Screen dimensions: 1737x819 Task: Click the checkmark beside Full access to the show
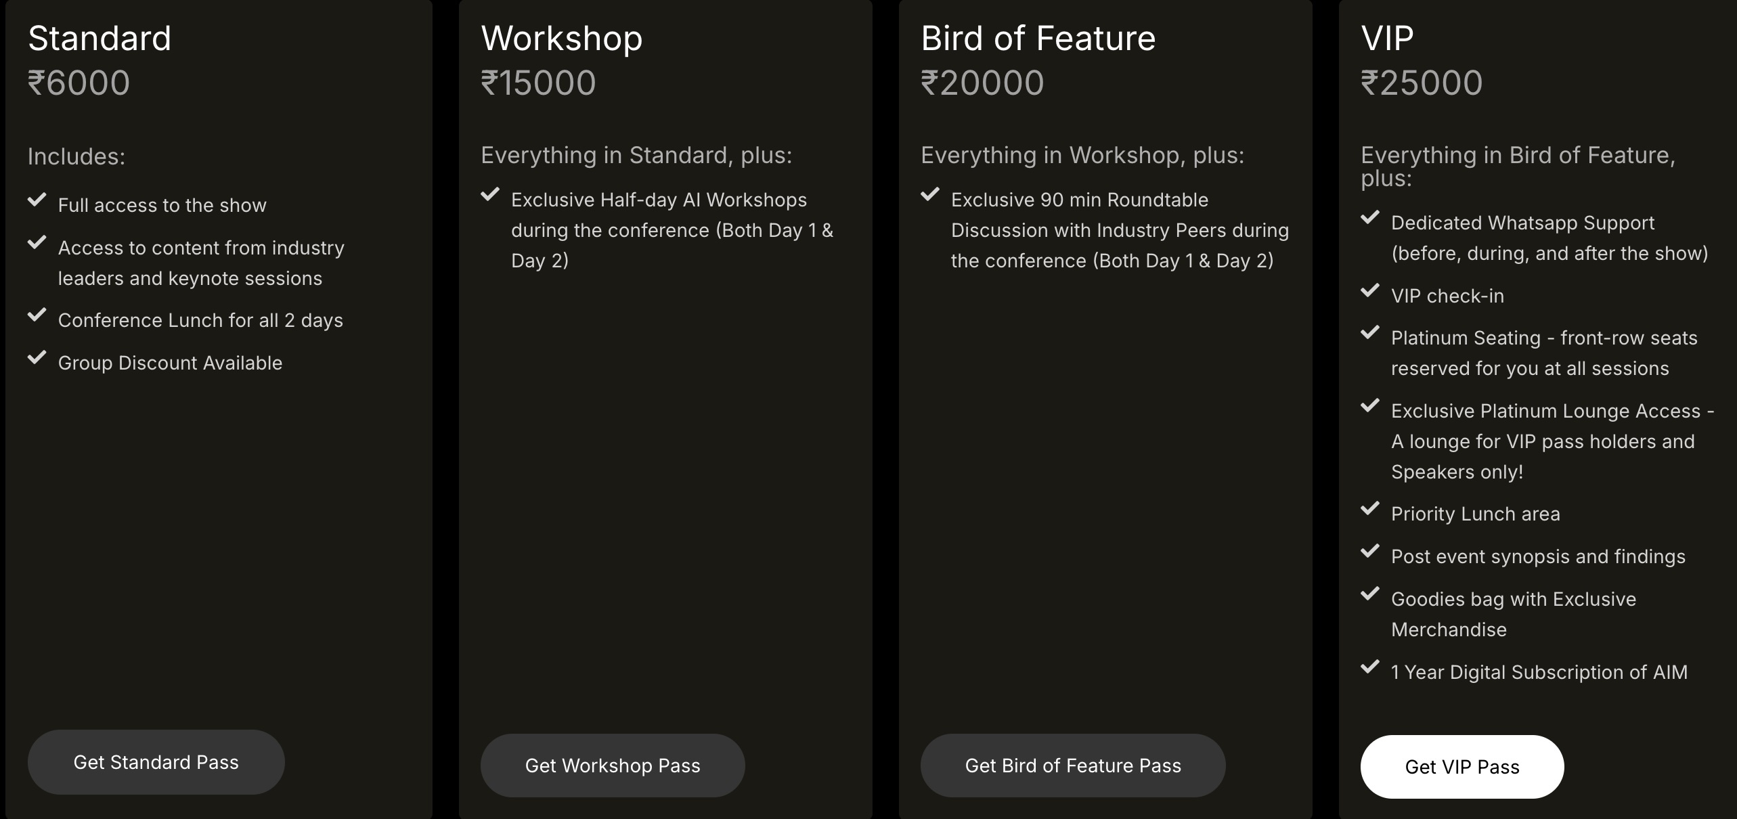(x=38, y=200)
